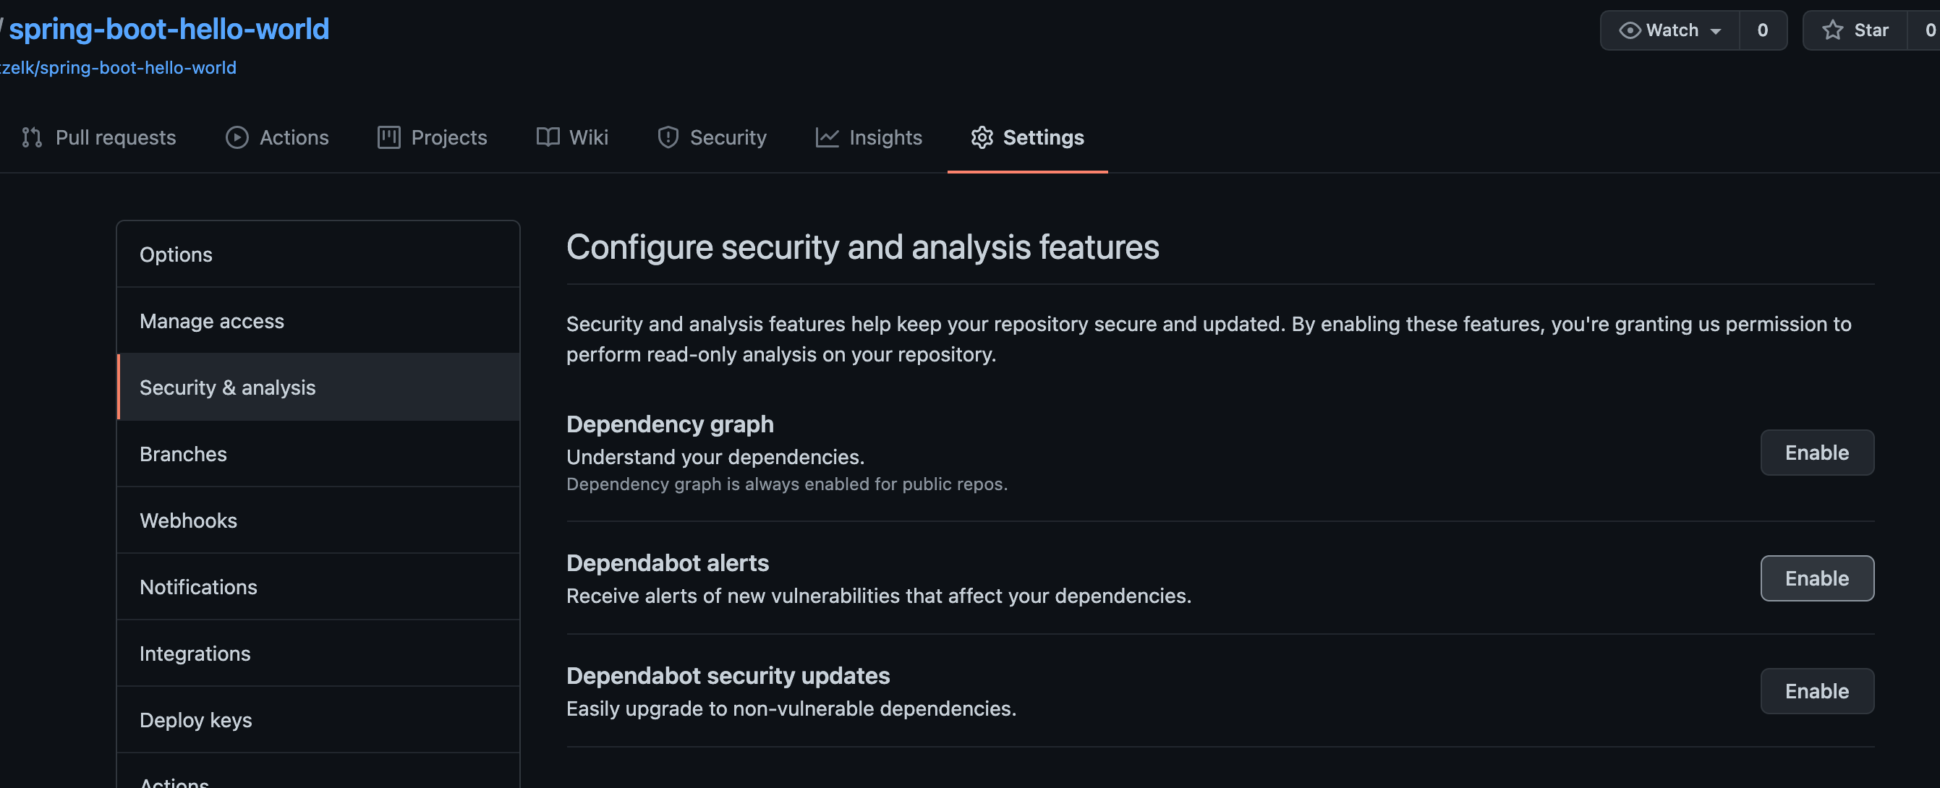Screen dimensions: 1940x788
Task: Click the Actions tab icon
Action: [x=235, y=136]
